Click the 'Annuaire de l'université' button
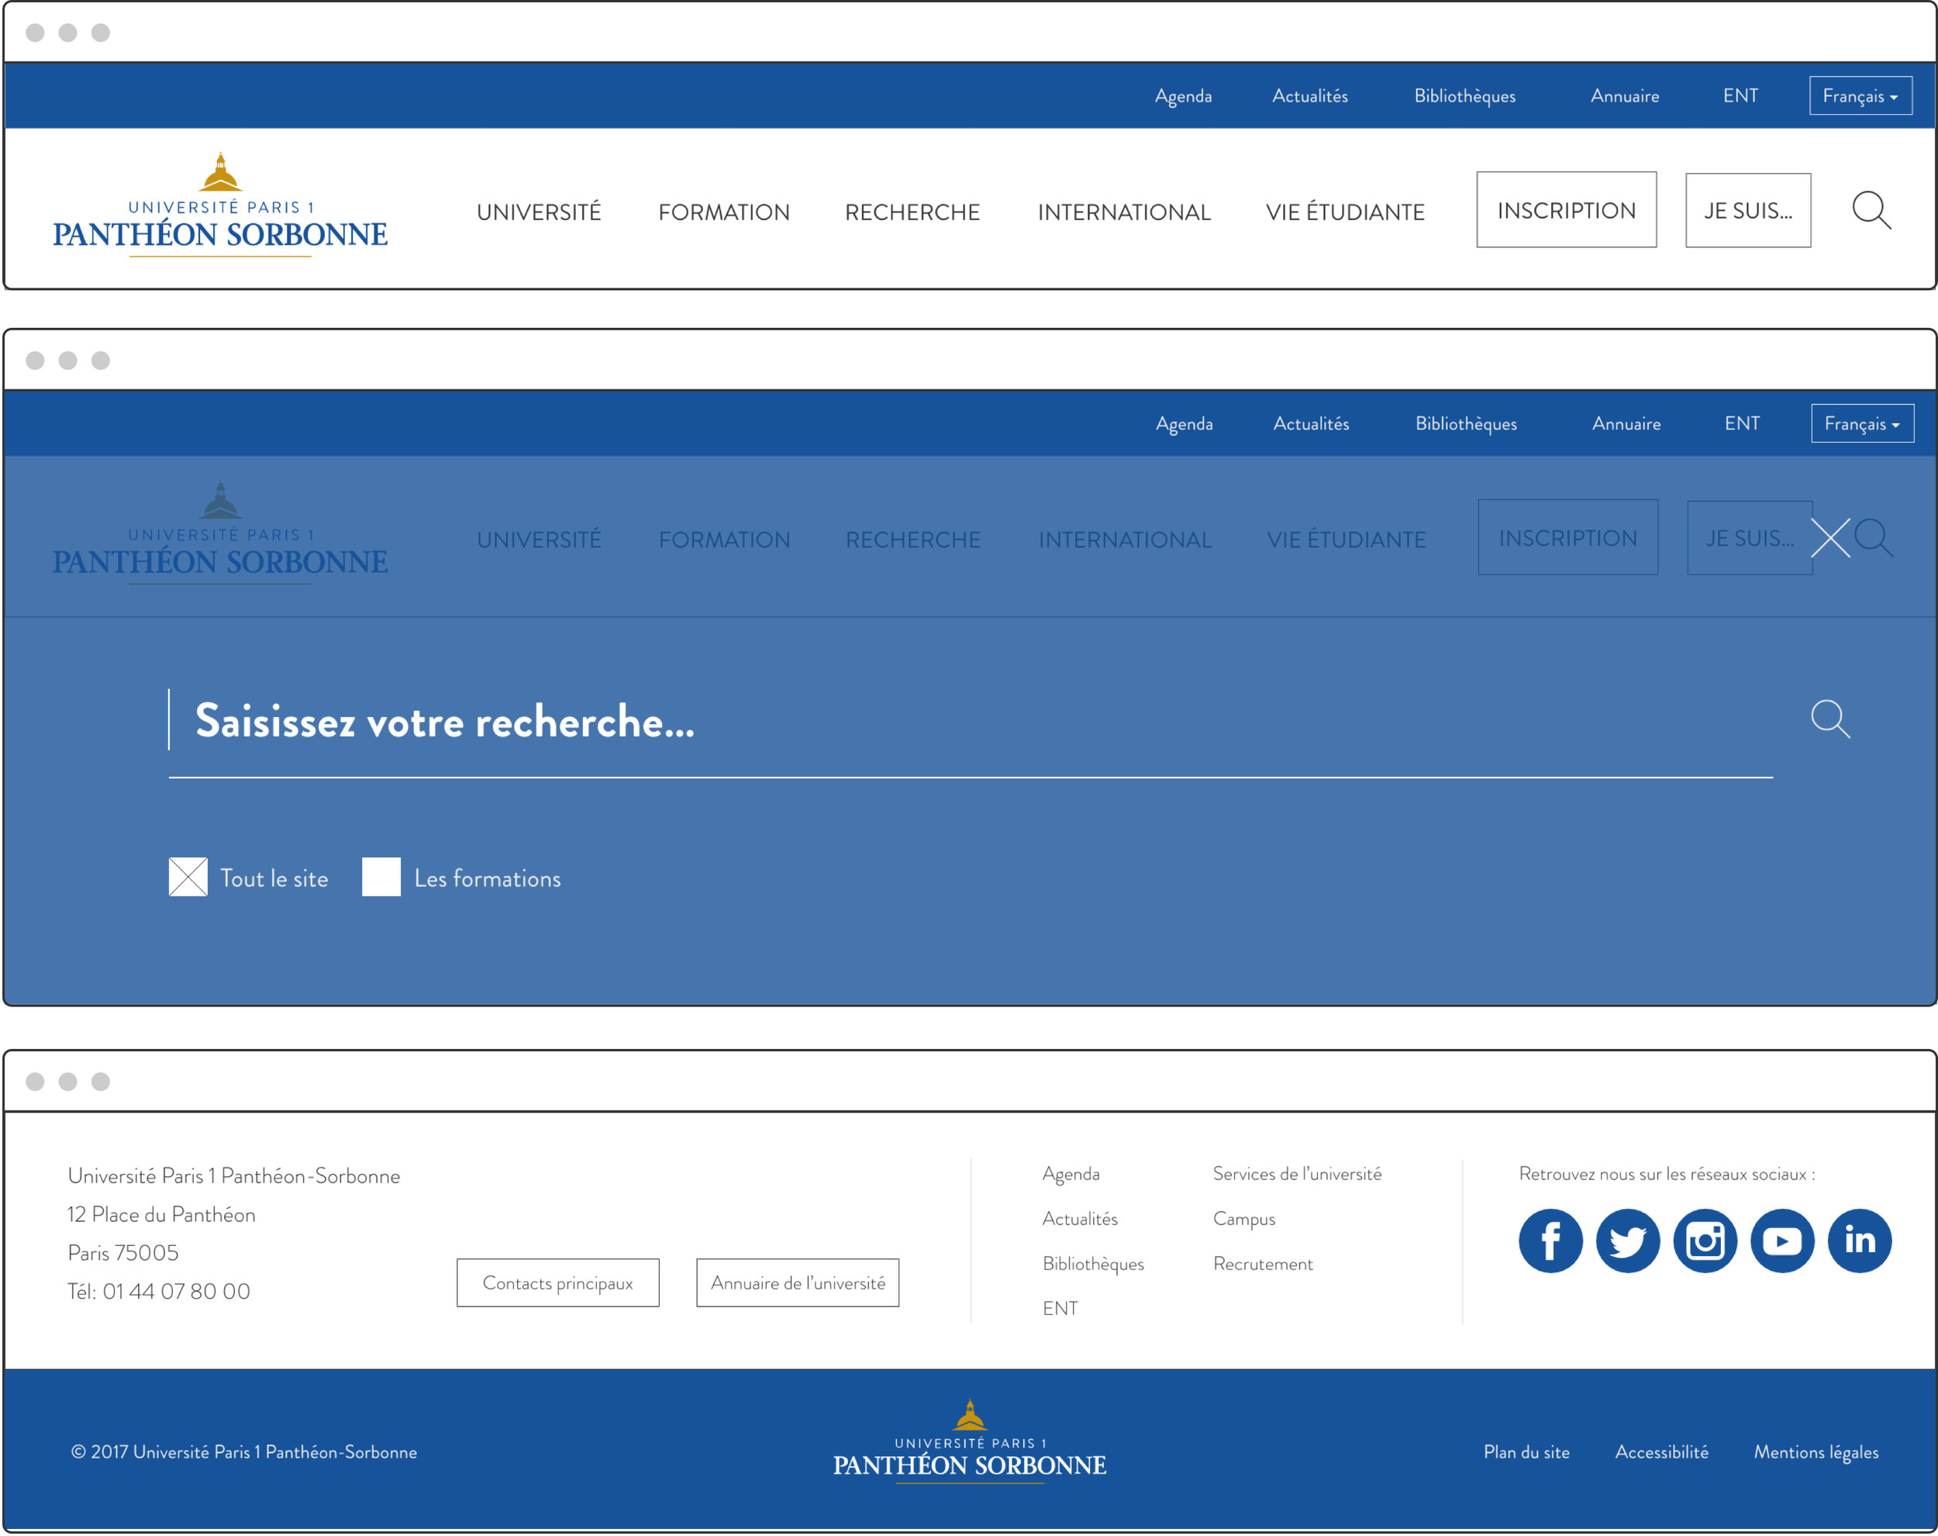The image size is (1938, 1536). [x=798, y=1282]
